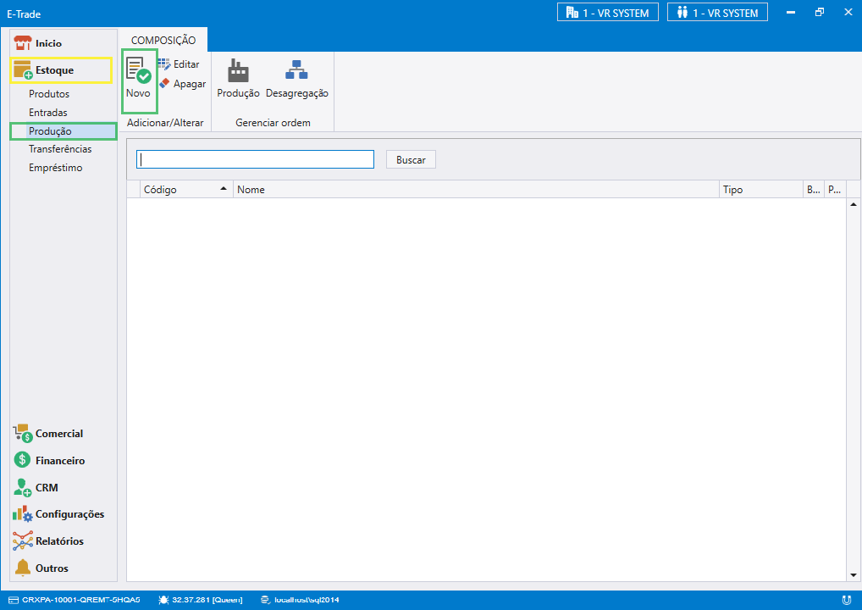Open the user selector 1 - VR SYSTEM
Image resolution: width=862 pixels, height=610 pixels.
point(717,12)
